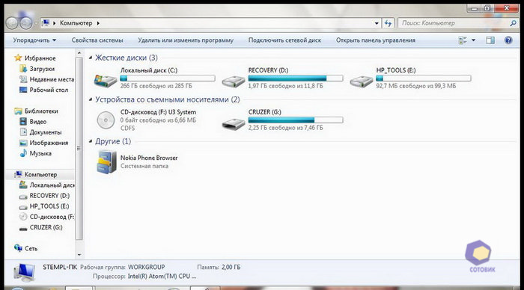Viewport: 524px width, 290px height.
Task: Click Удалить или изменить программу
Action: [x=186, y=40]
